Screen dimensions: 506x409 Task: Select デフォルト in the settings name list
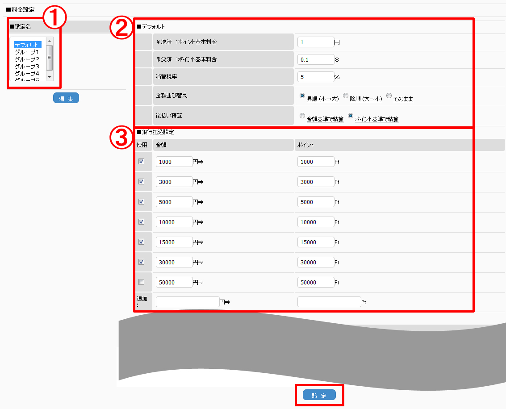(27, 45)
